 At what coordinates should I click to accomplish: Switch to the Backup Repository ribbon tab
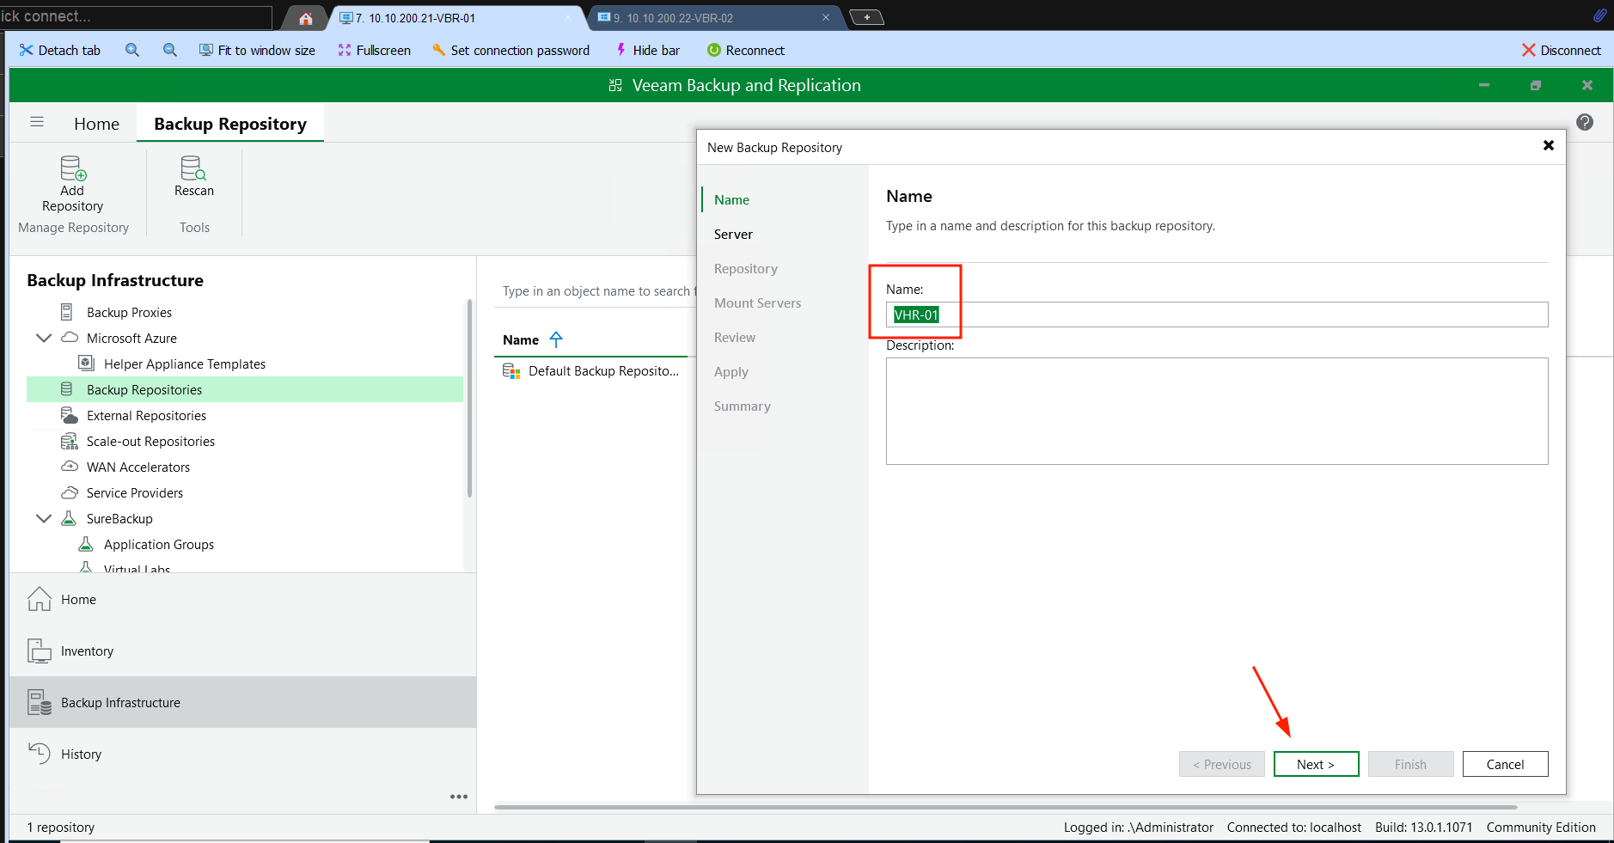(x=230, y=124)
